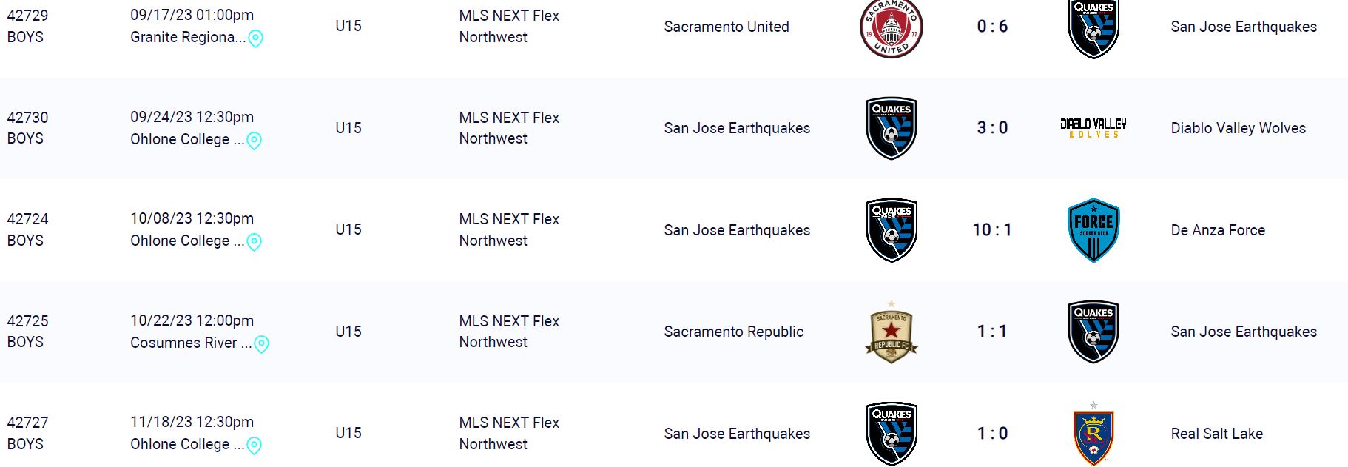Select match ID 42725
This screenshot has height=467, width=1348.
[27, 321]
